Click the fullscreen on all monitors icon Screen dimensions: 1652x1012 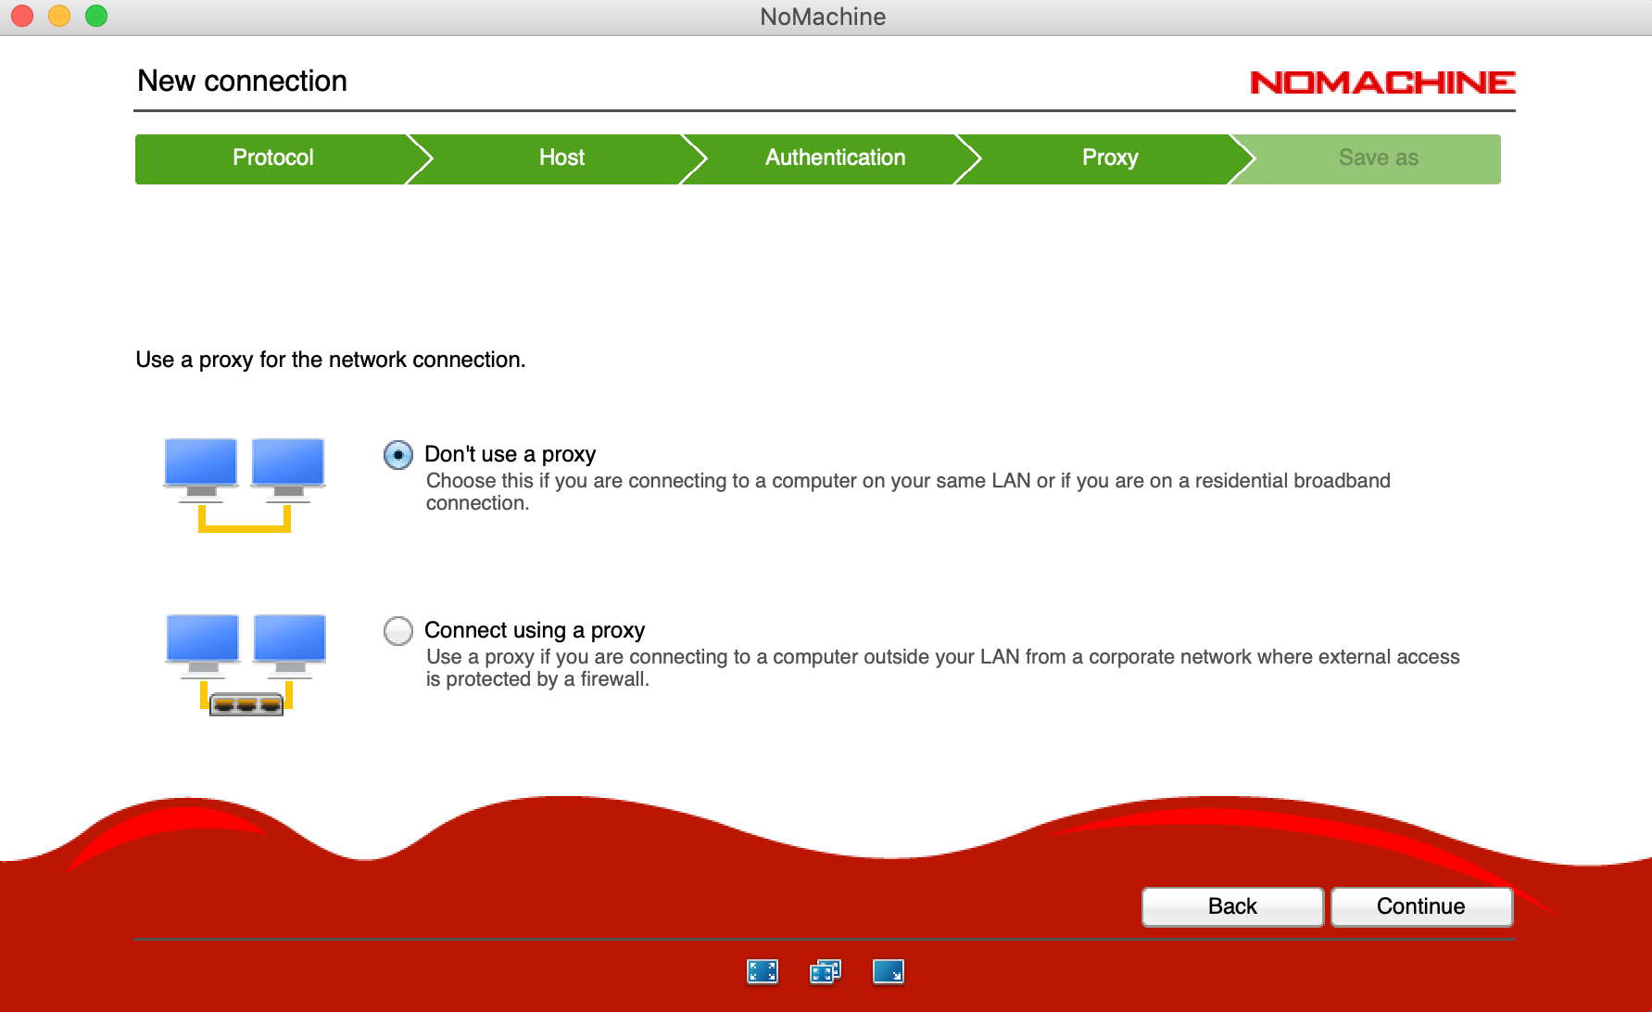825,971
